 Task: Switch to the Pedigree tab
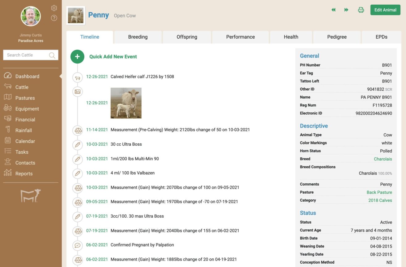point(337,37)
